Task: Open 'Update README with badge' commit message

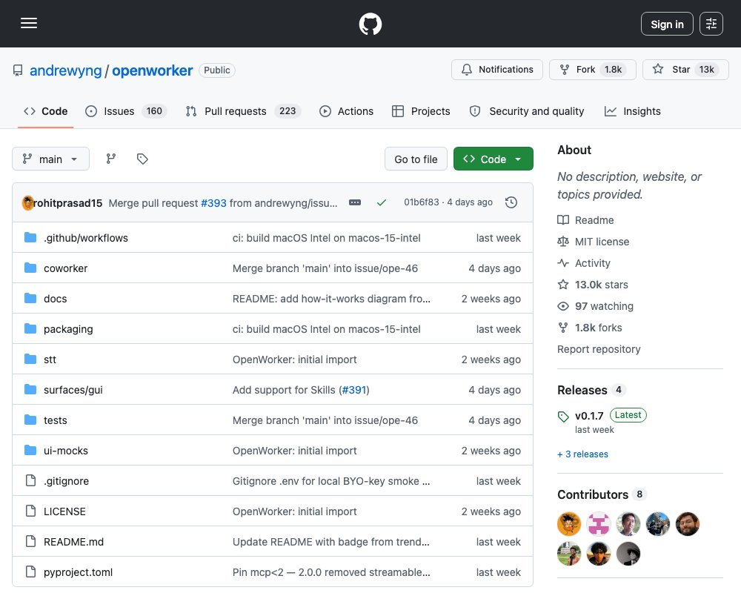Action: tap(330, 542)
